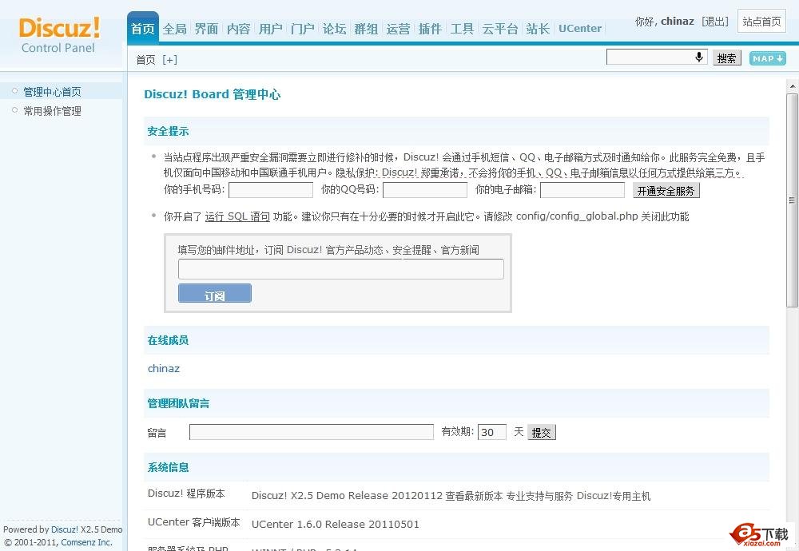This screenshot has height=551, width=799.
Task: Focus the 留言 message input field
Action: pos(312,432)
